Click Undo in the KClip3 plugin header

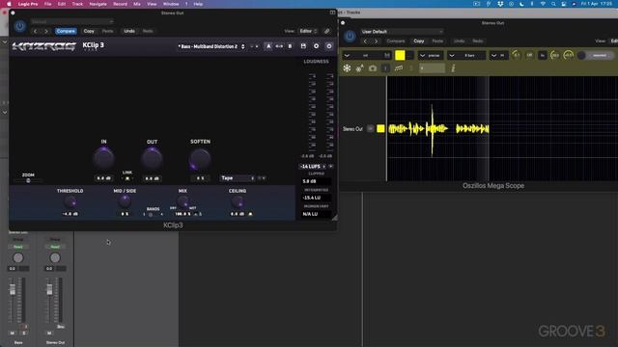tap(129, 31)
